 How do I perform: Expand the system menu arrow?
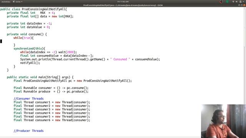click(243, 2)
